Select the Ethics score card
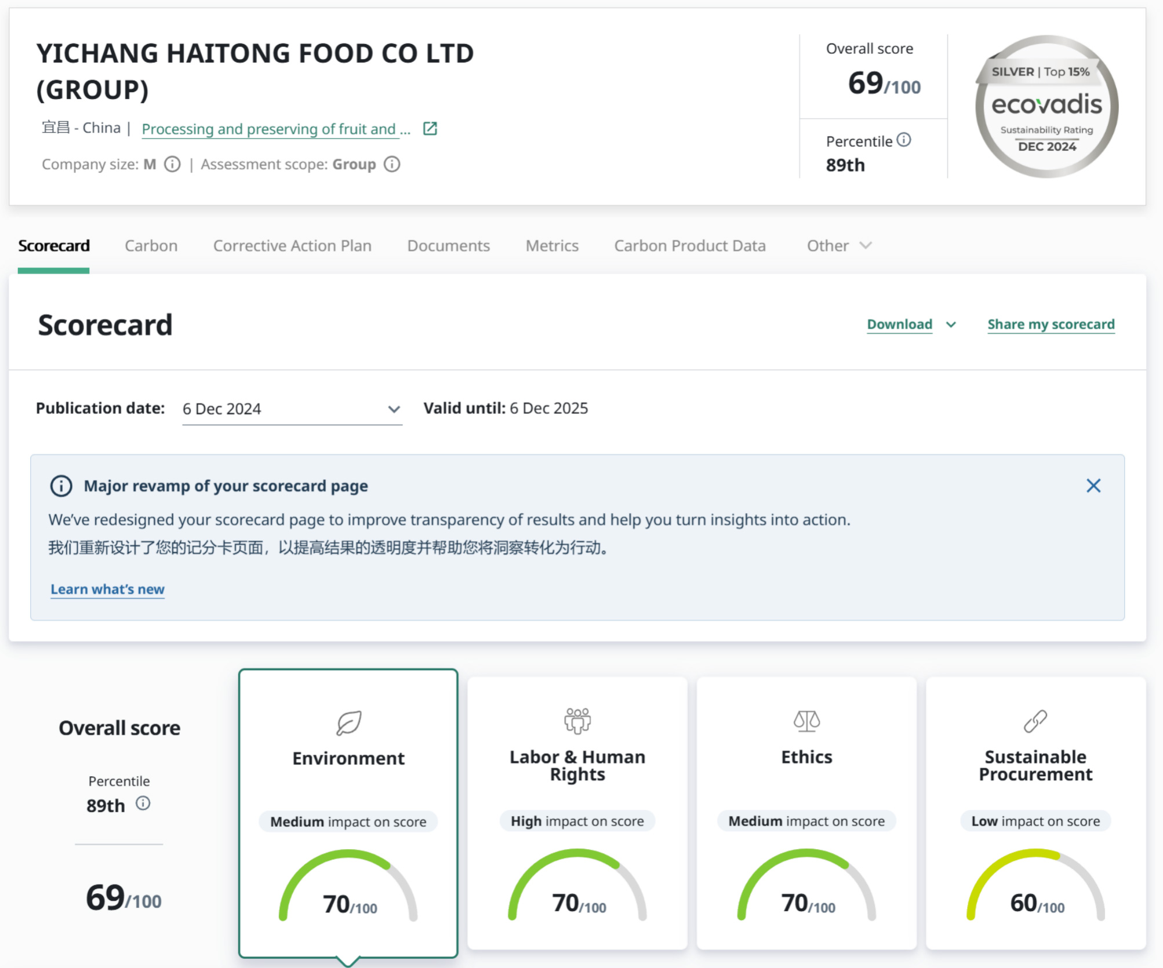This screenshot has height=968, width=1163. [806, 813]
